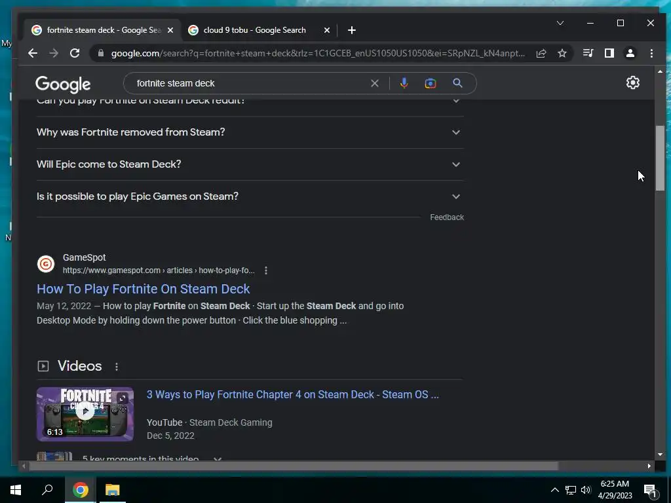Open a new tab with the plus button
671x503 pixels.
point(352,30)
